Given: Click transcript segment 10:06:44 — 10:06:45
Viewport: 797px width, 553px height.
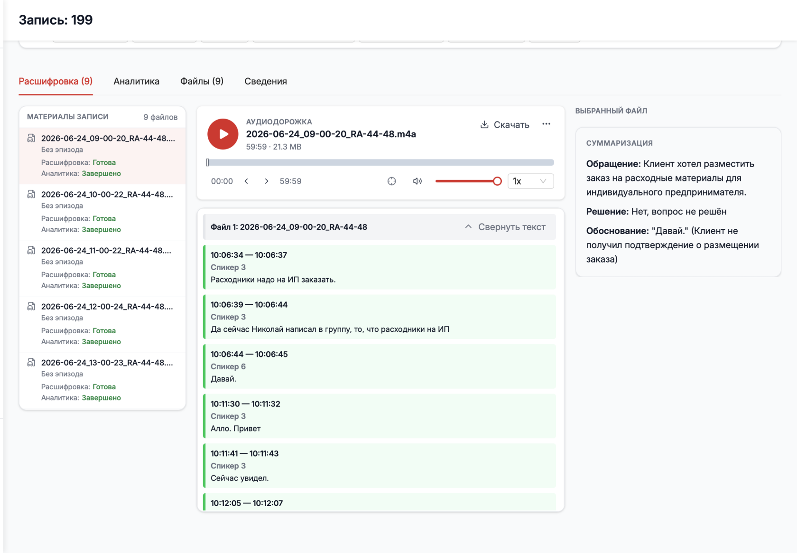Looking at the screenshot, I should [380, 366].
